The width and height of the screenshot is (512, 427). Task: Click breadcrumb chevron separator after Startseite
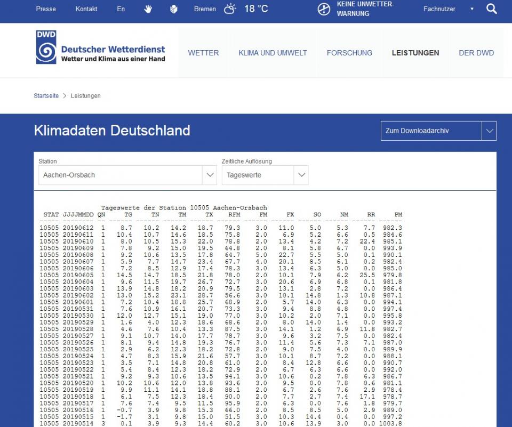(65, 96)
